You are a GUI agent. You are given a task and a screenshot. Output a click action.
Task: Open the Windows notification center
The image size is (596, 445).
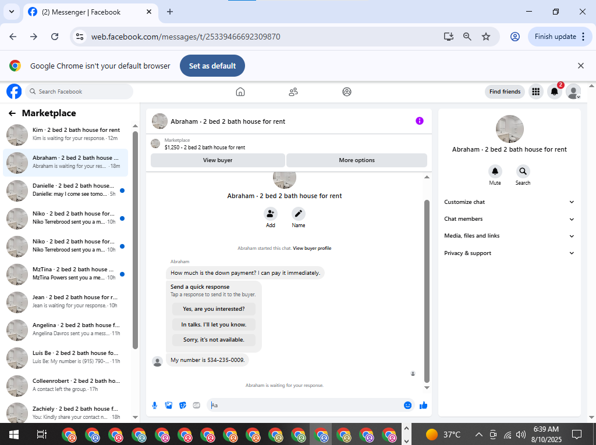coord(577,435)
